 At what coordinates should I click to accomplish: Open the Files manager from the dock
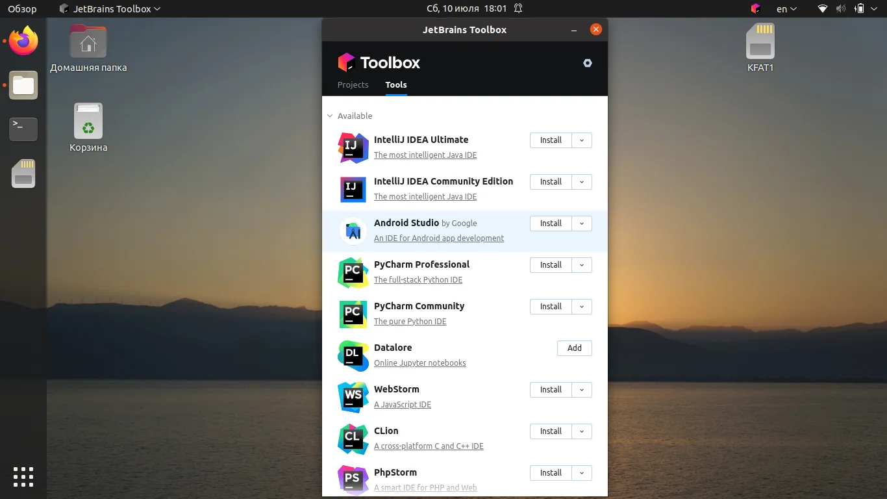(23, 85)
